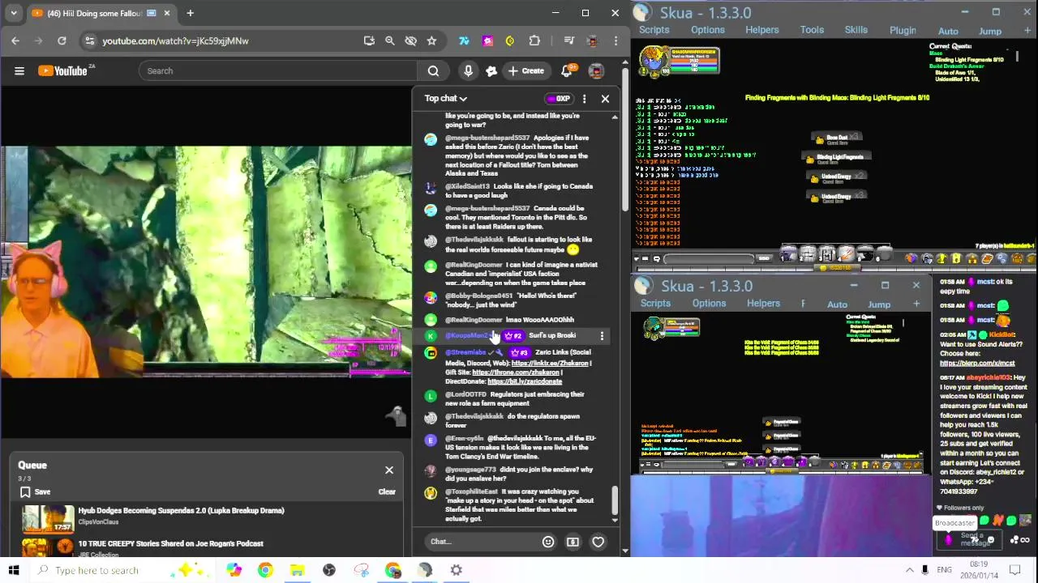Open YouTube notifications bell
The image size is (1038, 583).
point(567,70)
